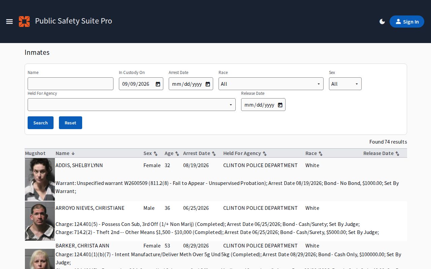Sort by Race column header
The height and width of the screenshot is (269, 431).
click(x=314, y=153)
